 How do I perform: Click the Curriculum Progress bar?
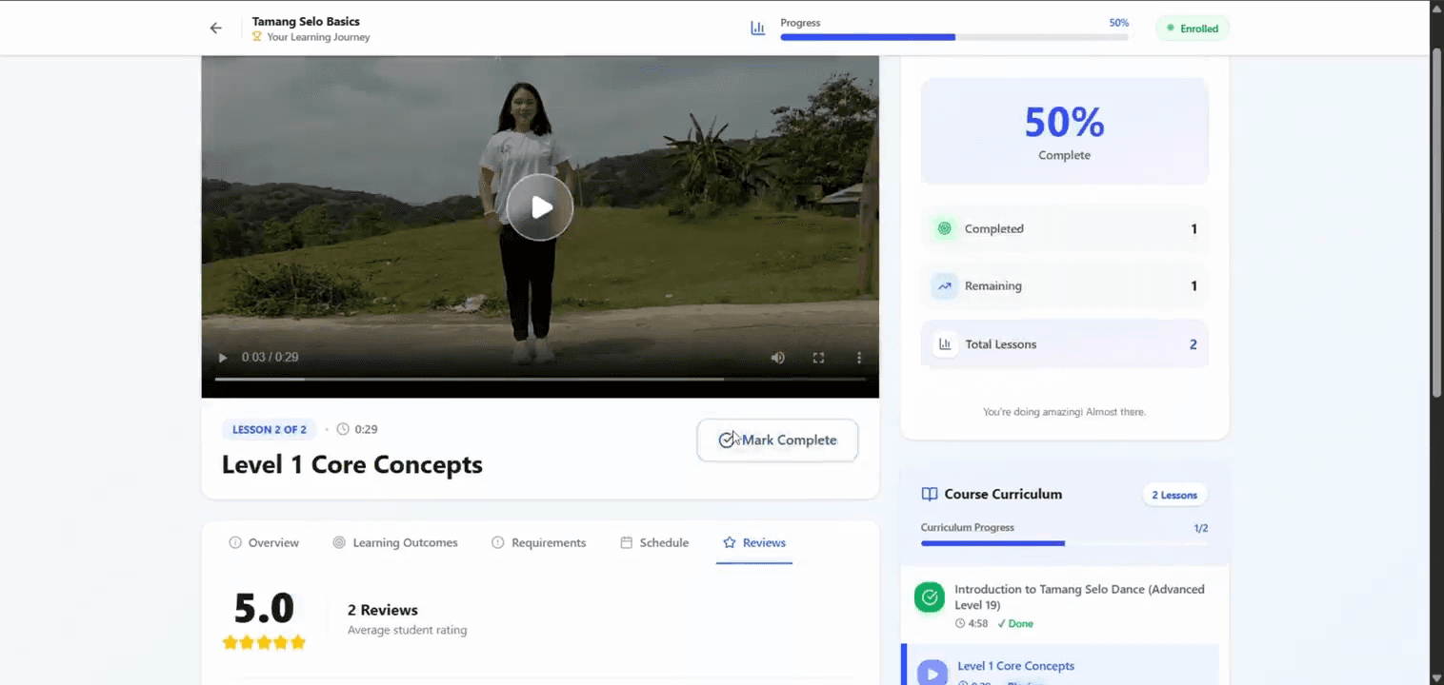1064,543
